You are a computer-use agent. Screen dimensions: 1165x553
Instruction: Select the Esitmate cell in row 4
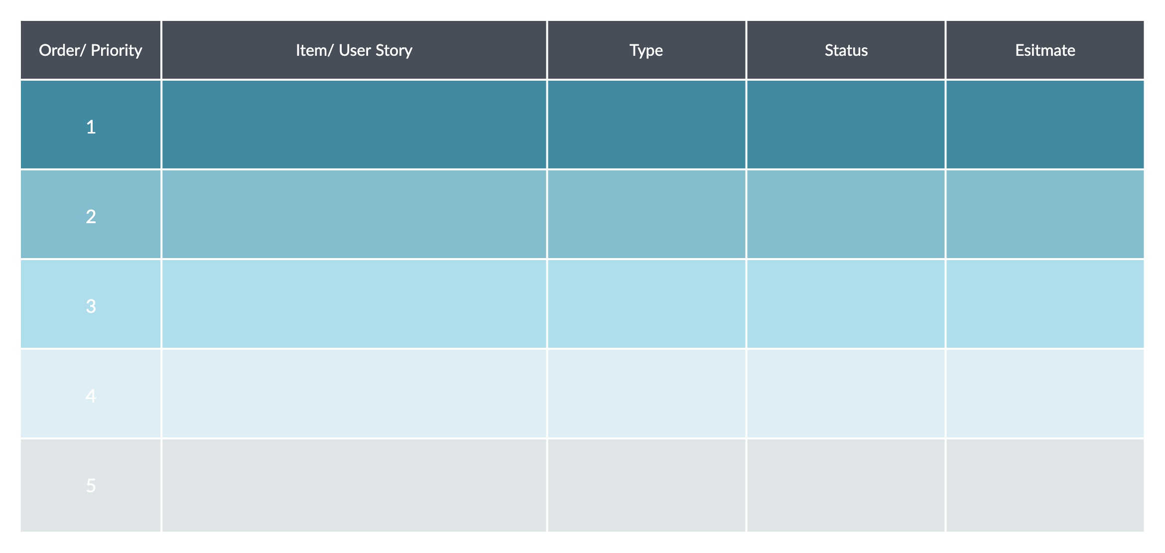tap(1045, 394)
